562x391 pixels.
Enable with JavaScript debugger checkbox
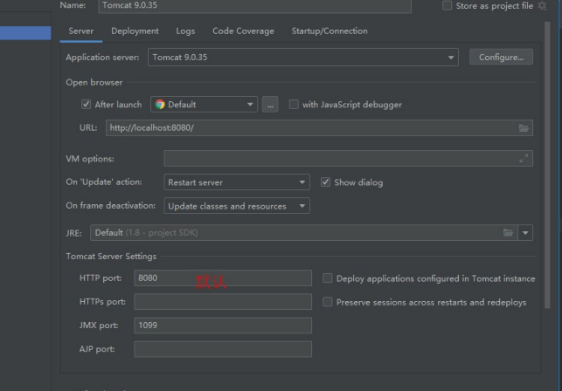(x=294, y=105)
